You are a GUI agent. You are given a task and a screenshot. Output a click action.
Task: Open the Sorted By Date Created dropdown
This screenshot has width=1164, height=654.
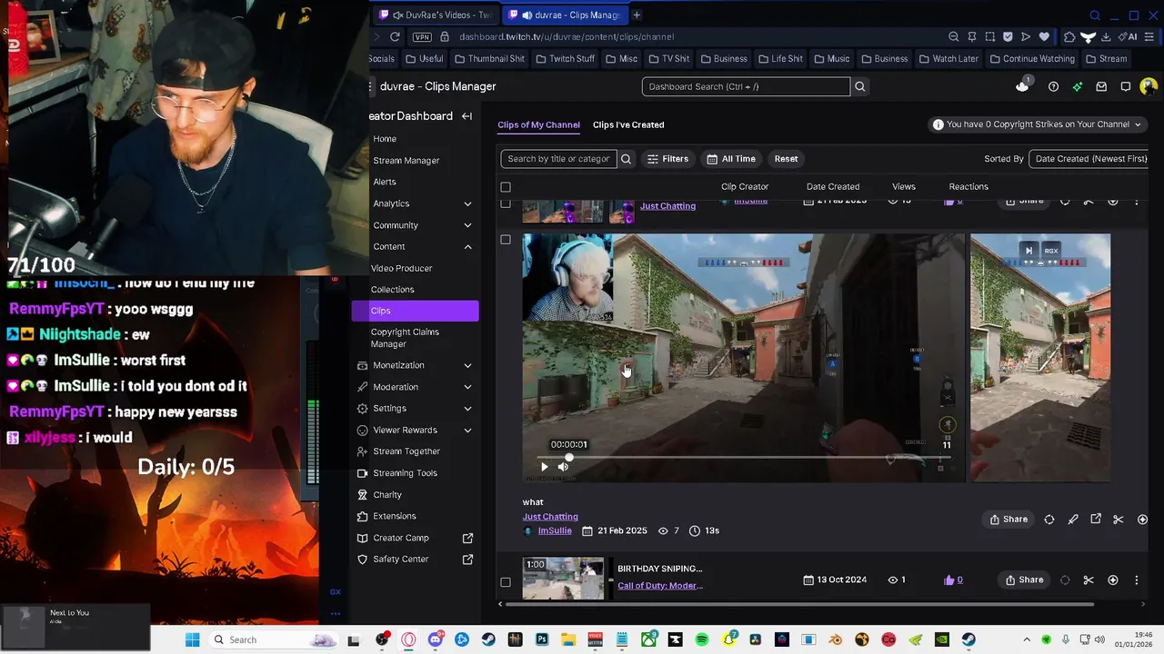tap(1089, 159)
